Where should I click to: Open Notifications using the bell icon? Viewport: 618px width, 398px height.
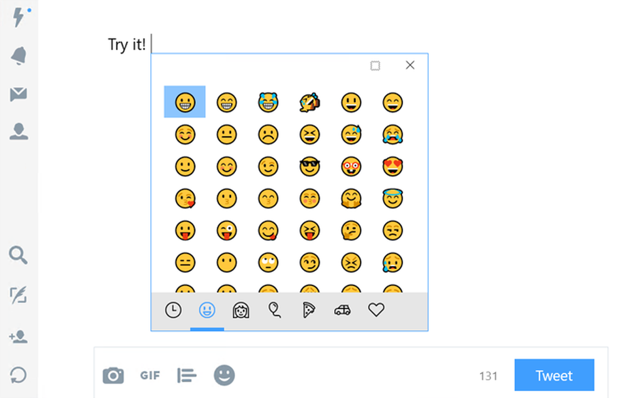18,56
